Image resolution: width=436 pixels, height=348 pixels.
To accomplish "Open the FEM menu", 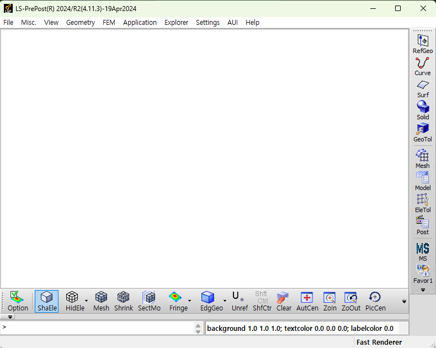I will pos(109,23).
